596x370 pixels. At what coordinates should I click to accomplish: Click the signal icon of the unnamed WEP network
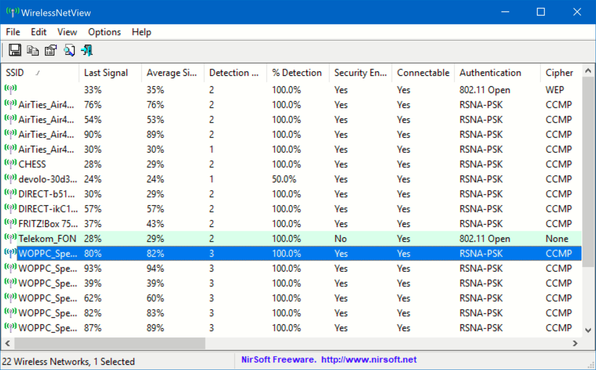point(10,89)
